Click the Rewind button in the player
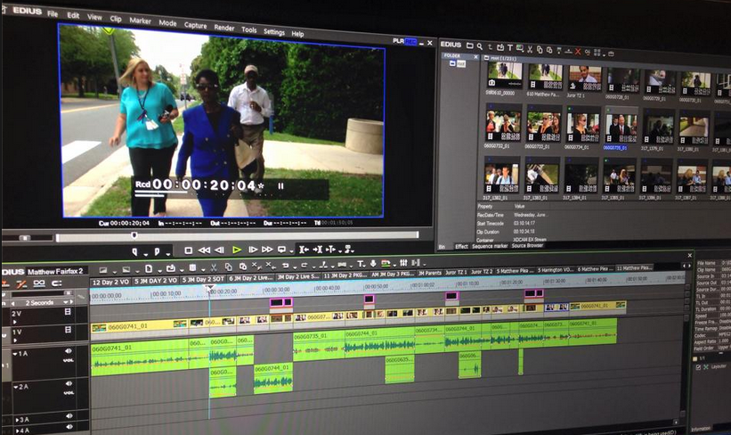Screen dimensions: 731x435 tap(204, 250)
